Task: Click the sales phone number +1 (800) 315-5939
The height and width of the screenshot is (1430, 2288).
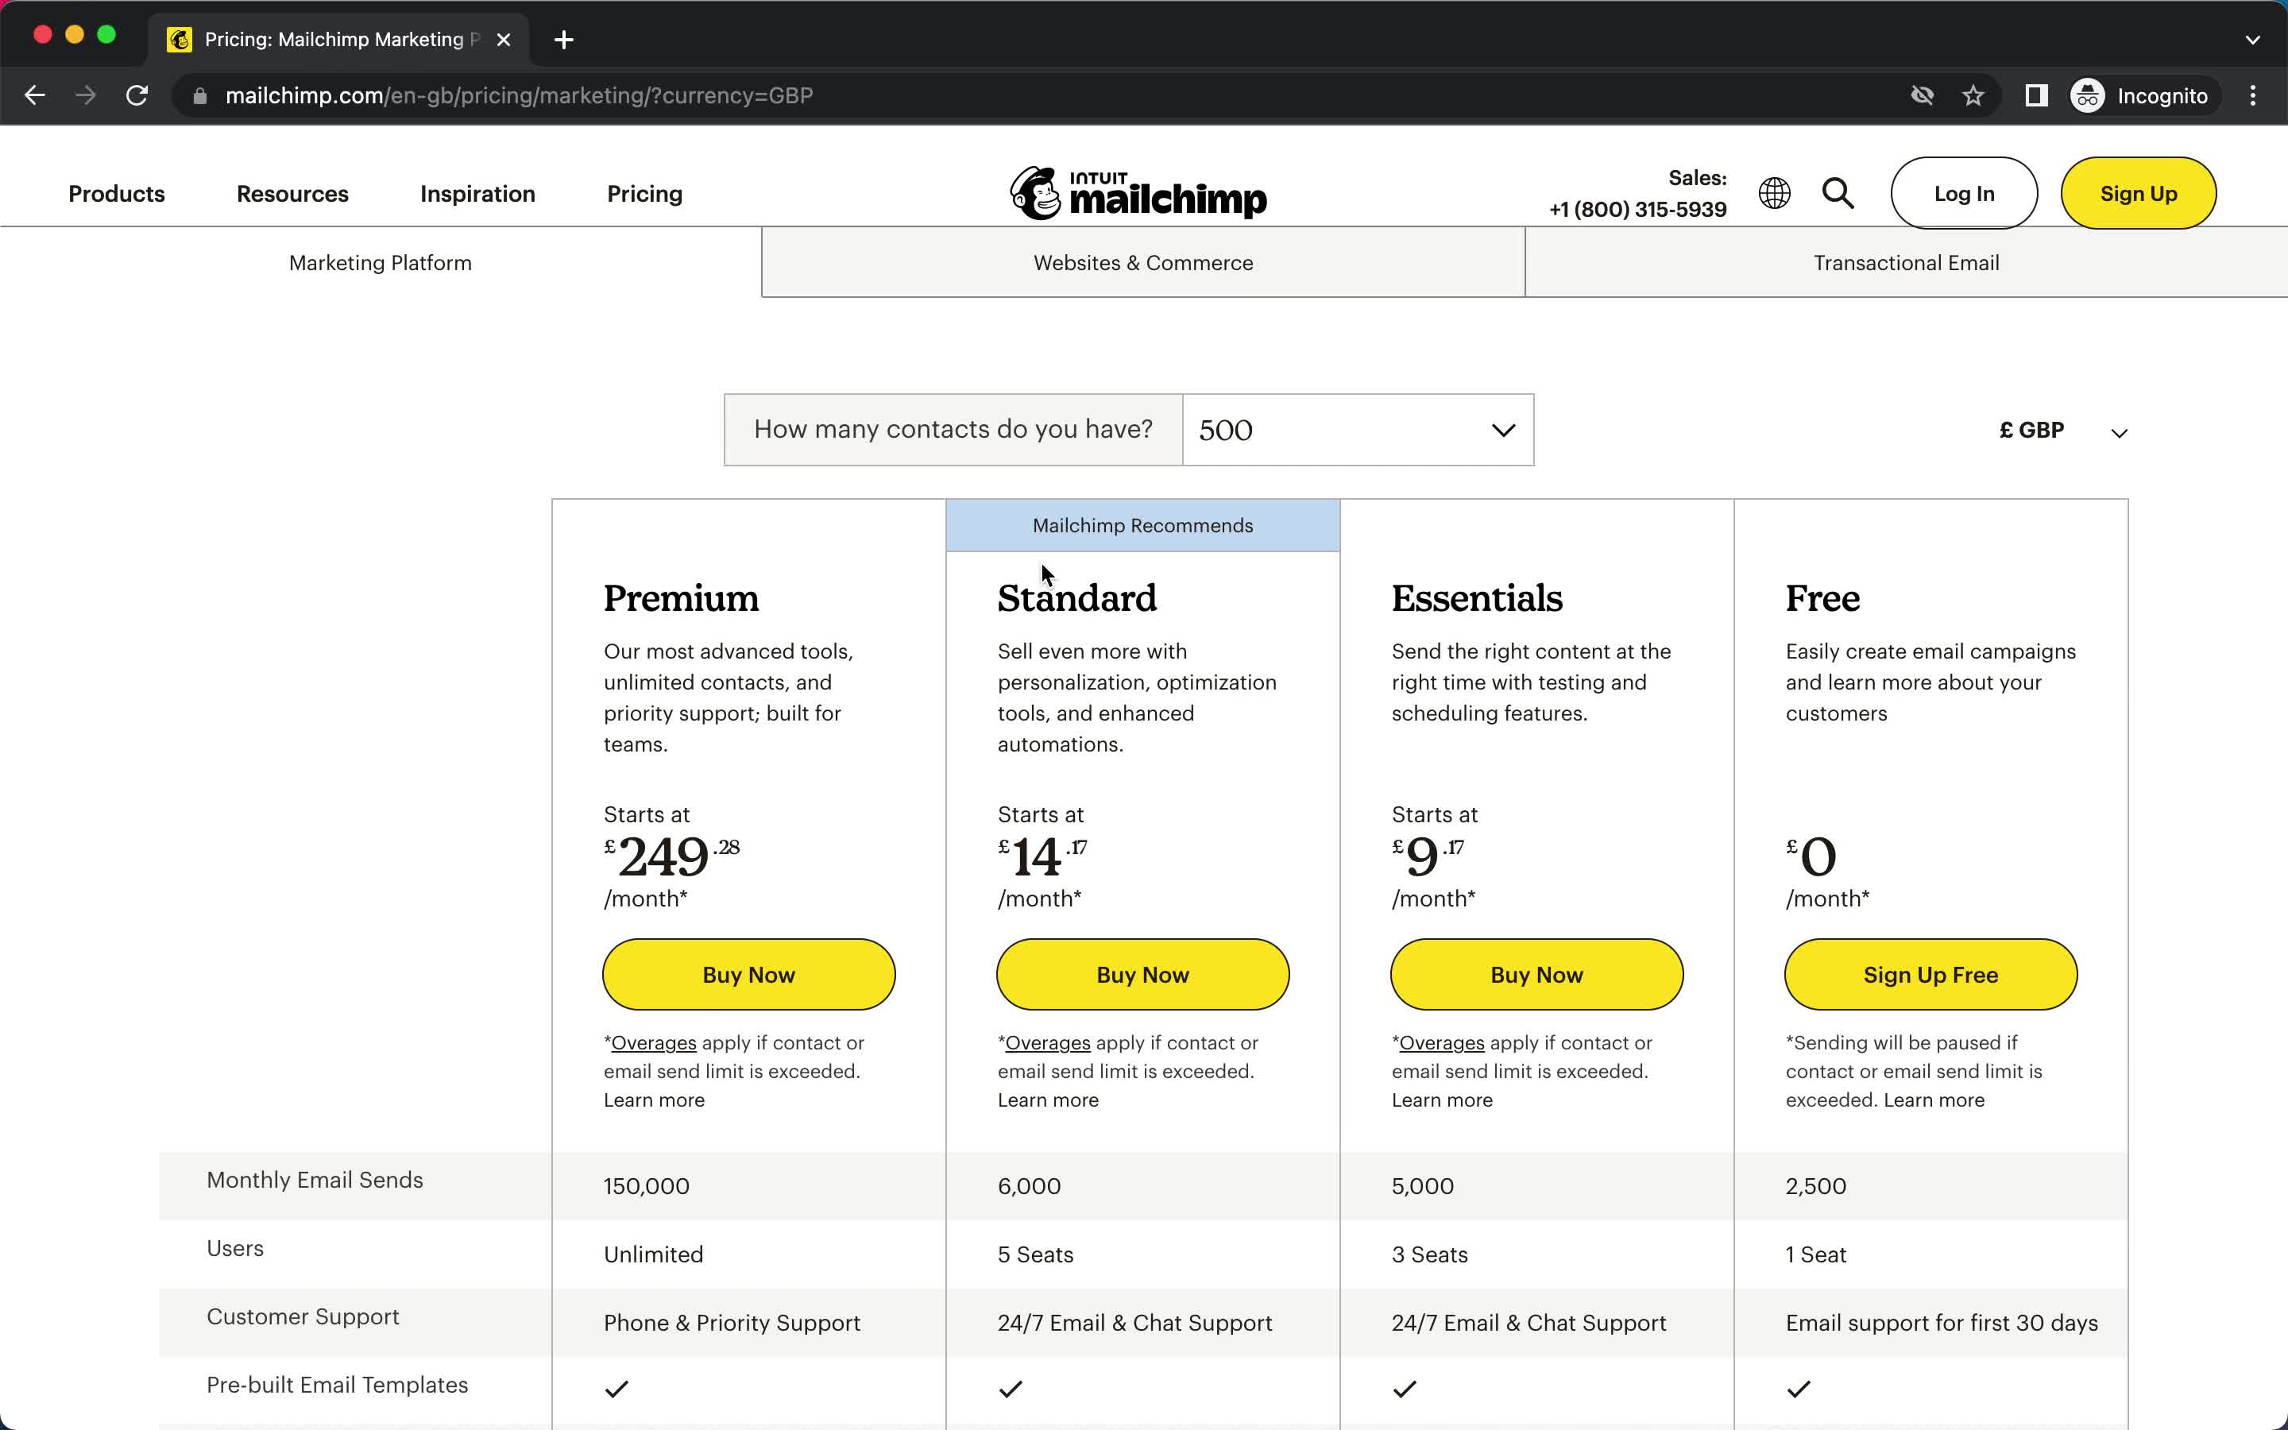Action: [x=1637, y=209]
